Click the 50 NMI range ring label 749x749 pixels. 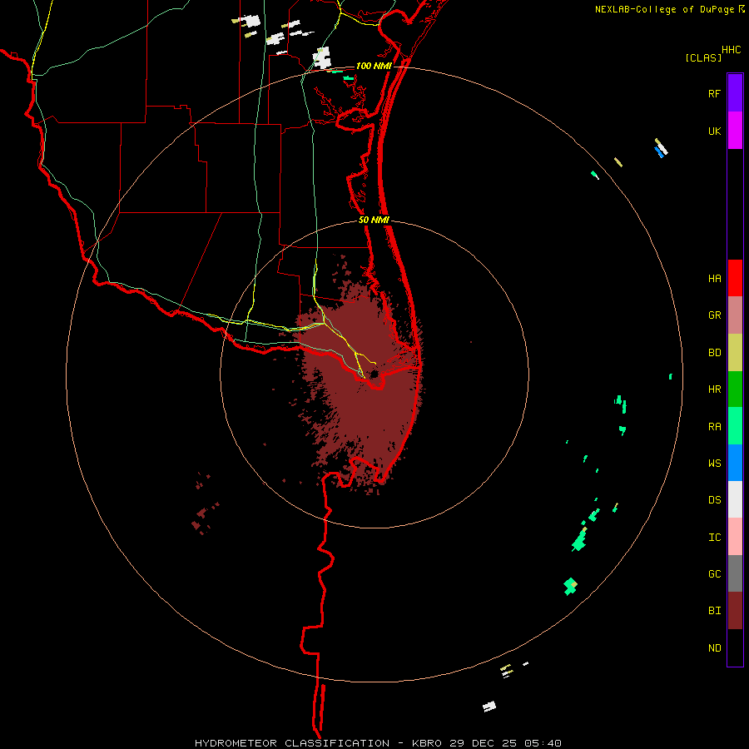(x=374, y=220)
